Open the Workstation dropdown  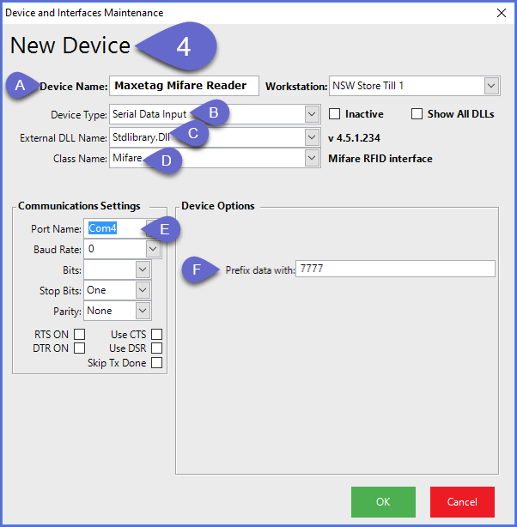[x=491, y=86]
